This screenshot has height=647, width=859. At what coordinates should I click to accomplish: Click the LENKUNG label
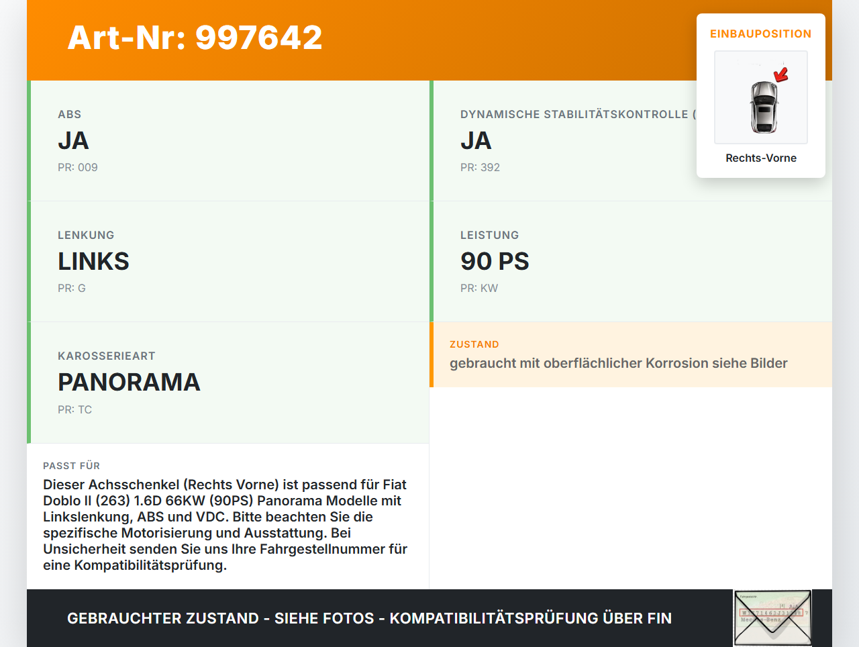(86, 235)
